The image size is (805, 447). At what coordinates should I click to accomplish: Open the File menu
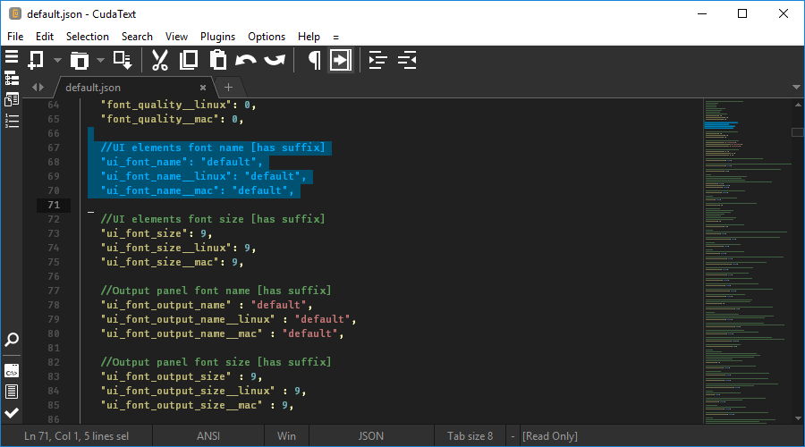15,37
